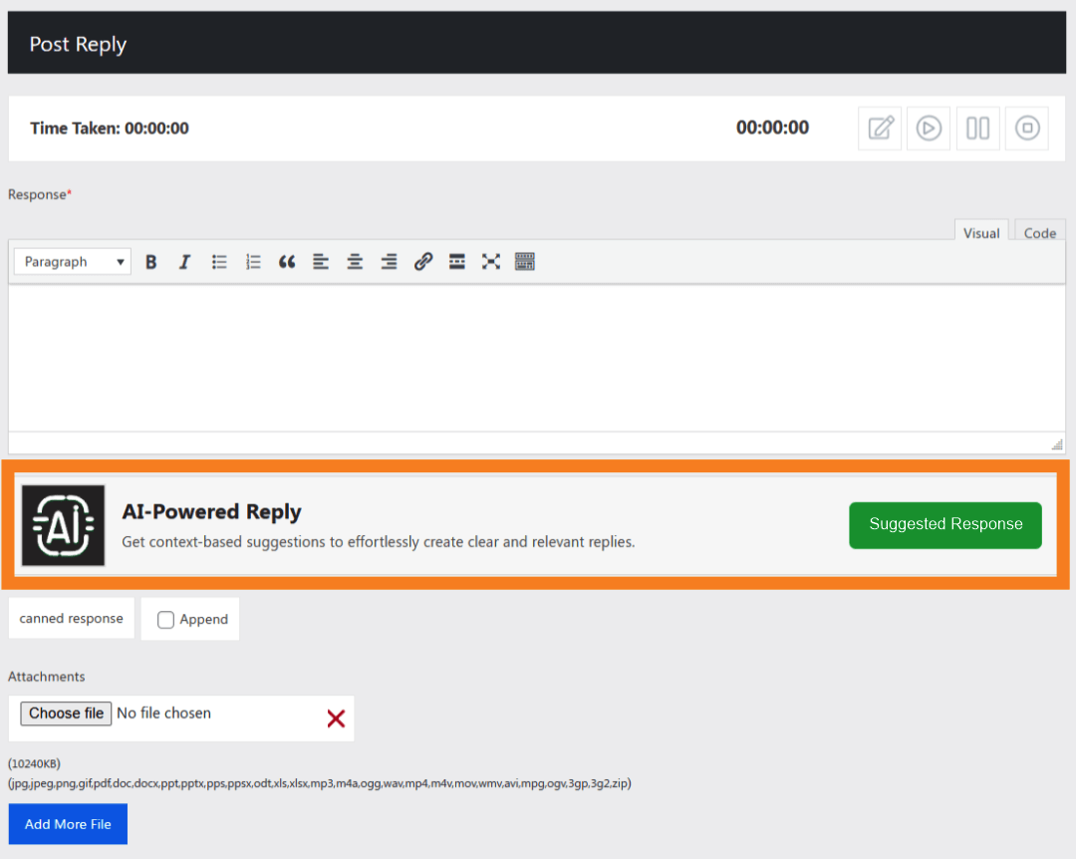Click the Suggested Response button
Image resolution: width=1076 pixels, height=859 pixels.
[x=944, y=525]
